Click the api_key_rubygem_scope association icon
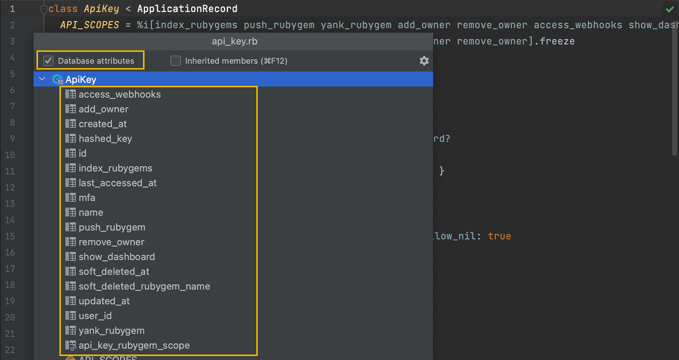The width and height of the screenshot is (679, 360). click(x=70, y=345)
